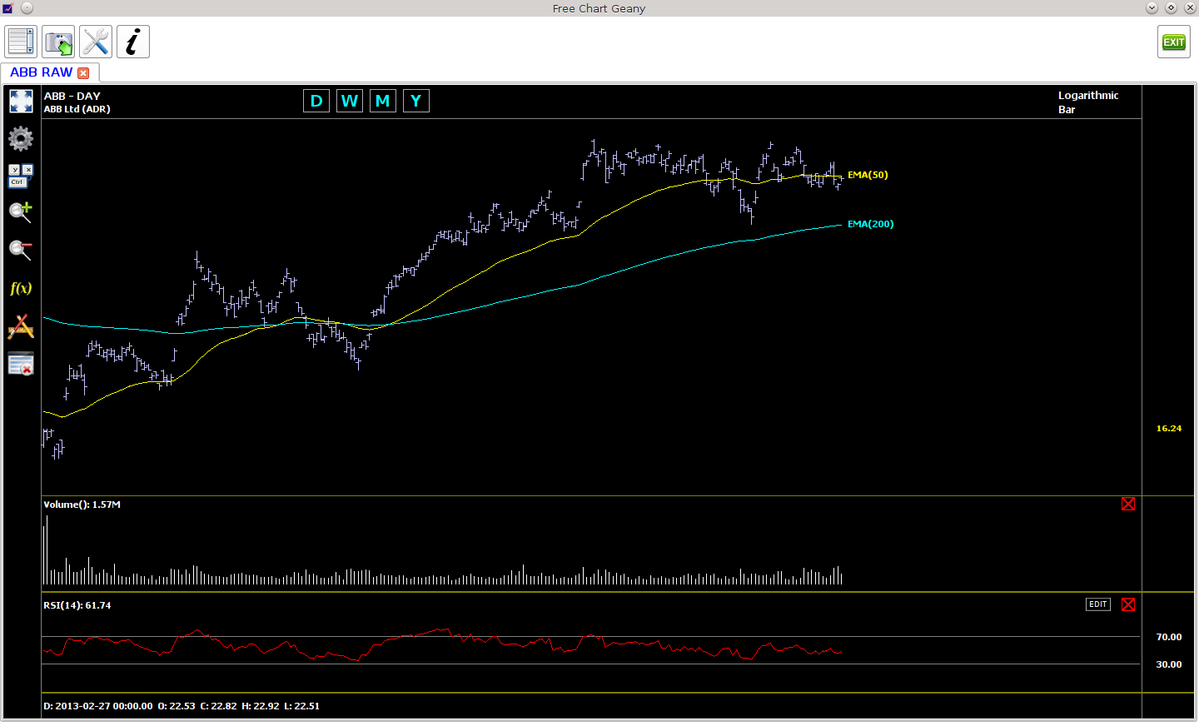This screenshot has width=1199, height=726.
Task: Zoom out of the chart
Action: 21,250
